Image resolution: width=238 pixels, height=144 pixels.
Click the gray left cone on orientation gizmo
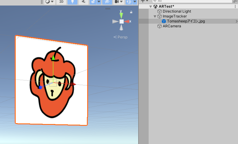(x=115, y=21)
